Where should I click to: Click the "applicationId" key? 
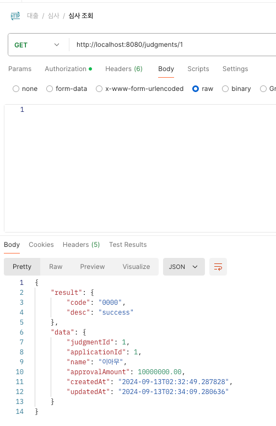pyautogui.click(x=96, y=352)
